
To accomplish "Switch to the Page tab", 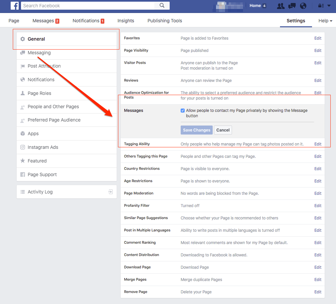I will [x=14, y=21].
